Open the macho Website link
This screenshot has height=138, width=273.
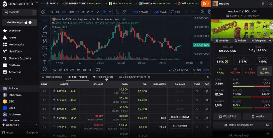(222, 41)
